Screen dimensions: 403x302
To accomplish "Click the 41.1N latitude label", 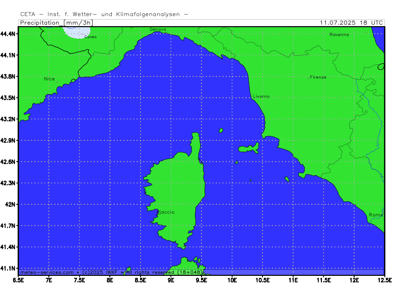I will [x=9, y=268].
